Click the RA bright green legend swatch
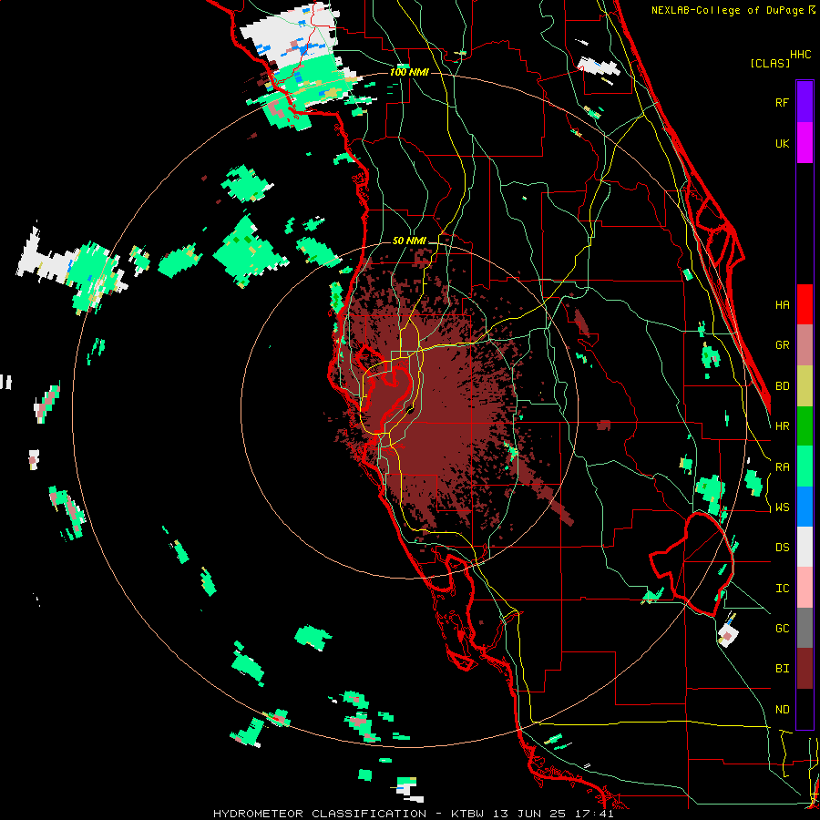The image size is (820, 820). pos(805,466)
